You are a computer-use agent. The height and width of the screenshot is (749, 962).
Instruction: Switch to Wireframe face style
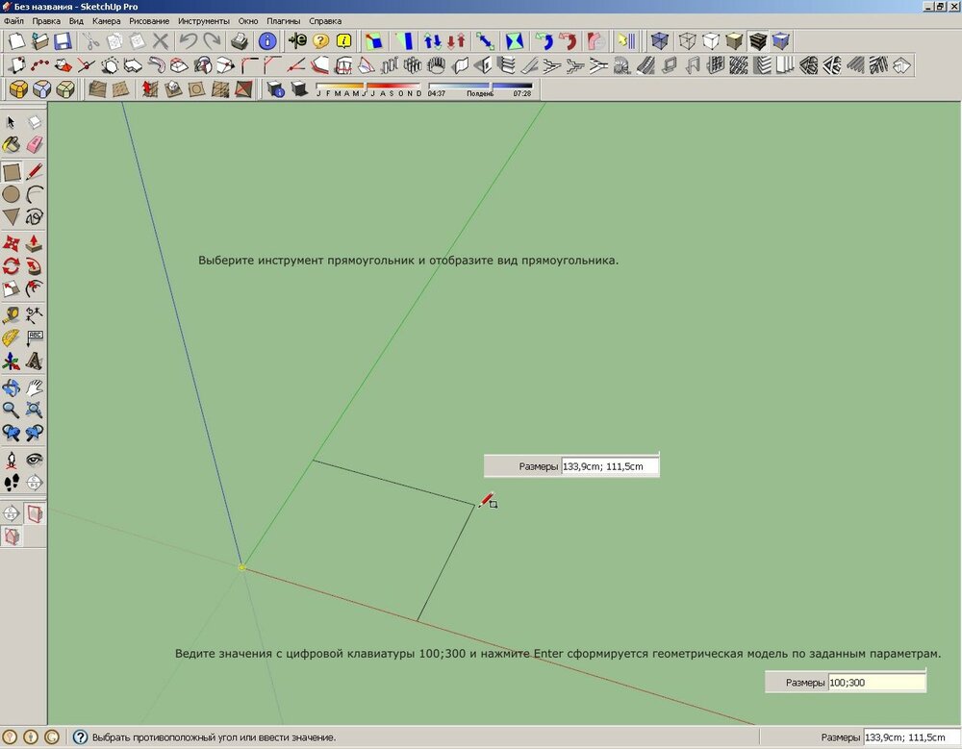687,41
